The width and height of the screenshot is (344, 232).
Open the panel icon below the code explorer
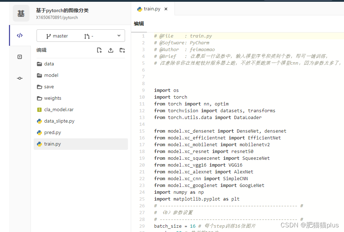point(19,56)
